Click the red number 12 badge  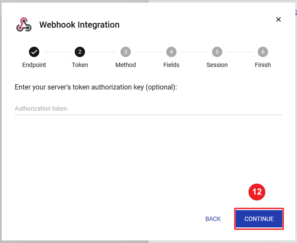point(257,192)
